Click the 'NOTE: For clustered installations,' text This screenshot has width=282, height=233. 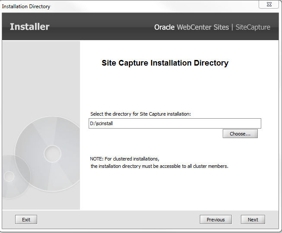125,159
